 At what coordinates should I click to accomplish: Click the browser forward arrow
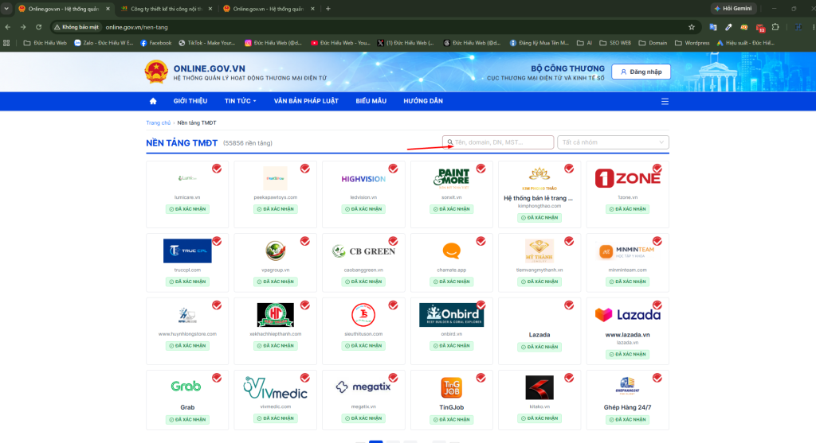coord(23,27)
